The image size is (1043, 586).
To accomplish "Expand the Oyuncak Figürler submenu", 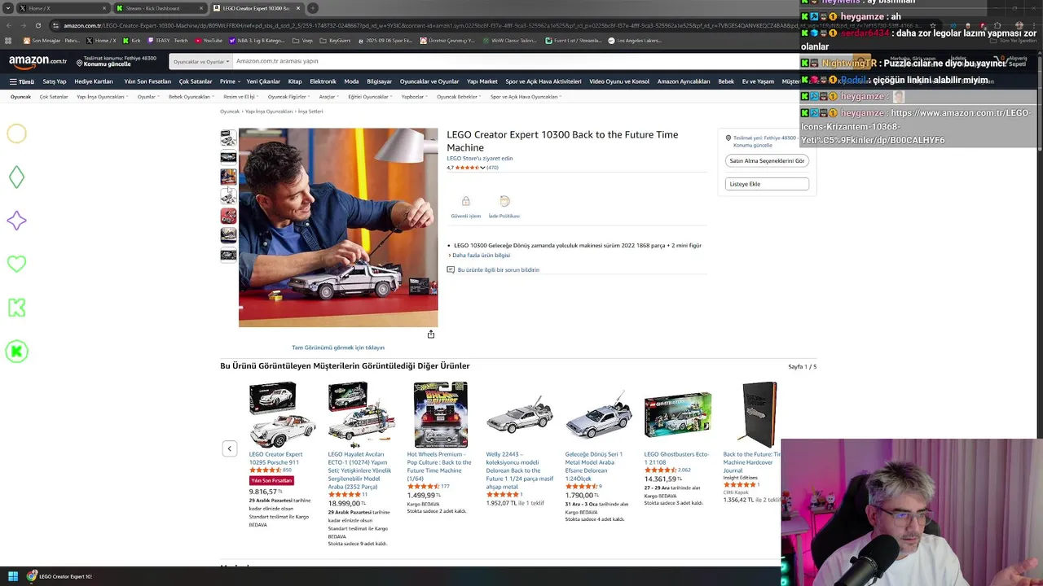I will pyautogui.click(x=289, y=97).
